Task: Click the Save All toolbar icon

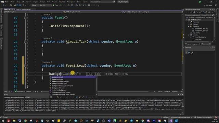Action: [20, 5]
